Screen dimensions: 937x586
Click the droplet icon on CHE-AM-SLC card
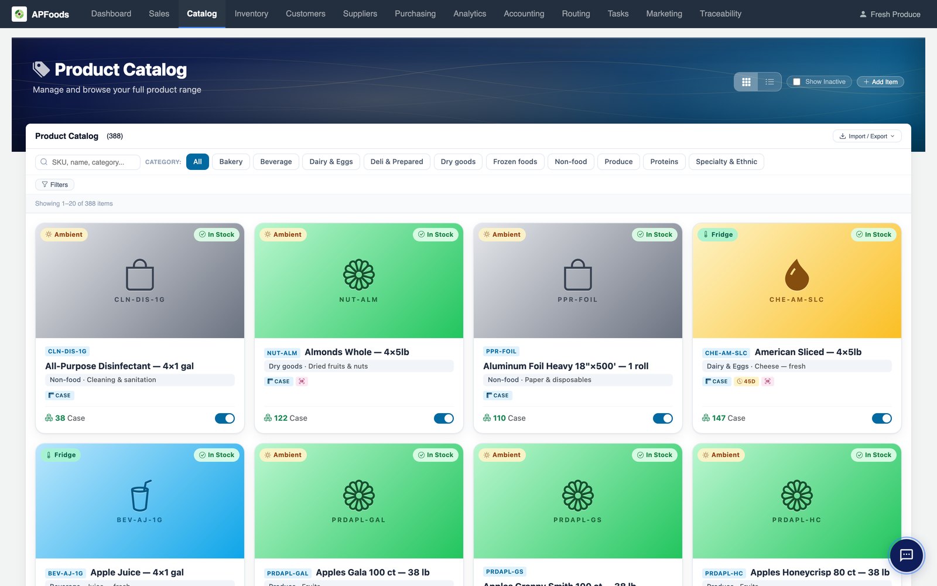pyautogui.click(x=797, y=275)
